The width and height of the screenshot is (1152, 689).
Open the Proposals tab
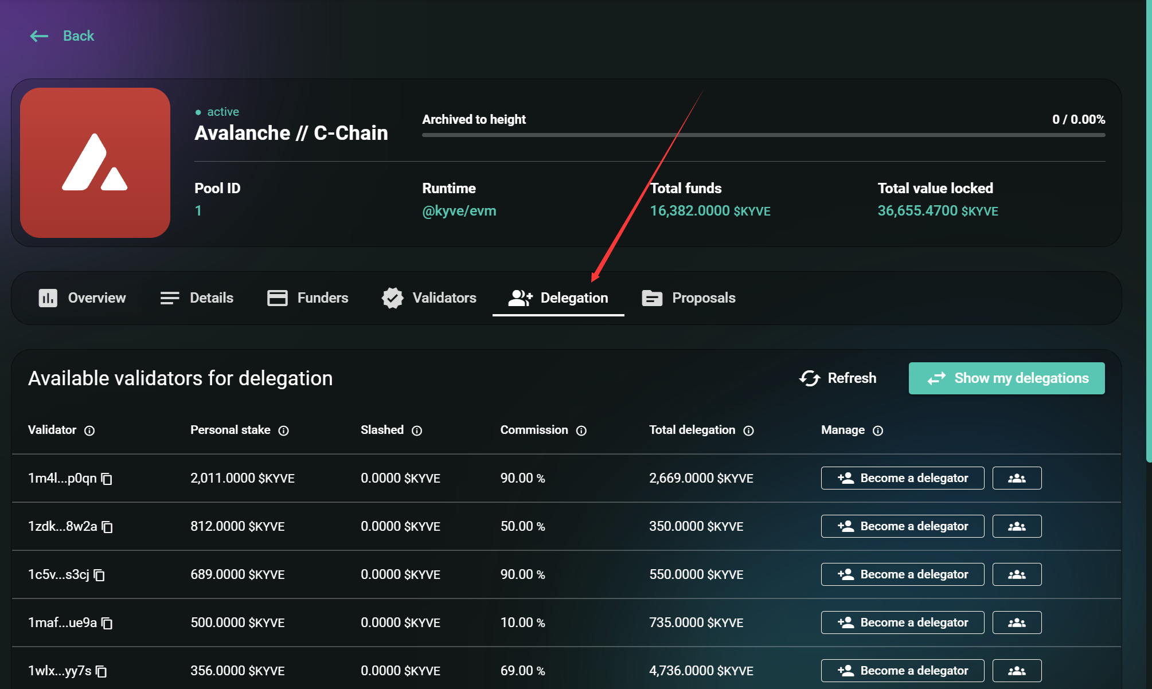point(689,298)
